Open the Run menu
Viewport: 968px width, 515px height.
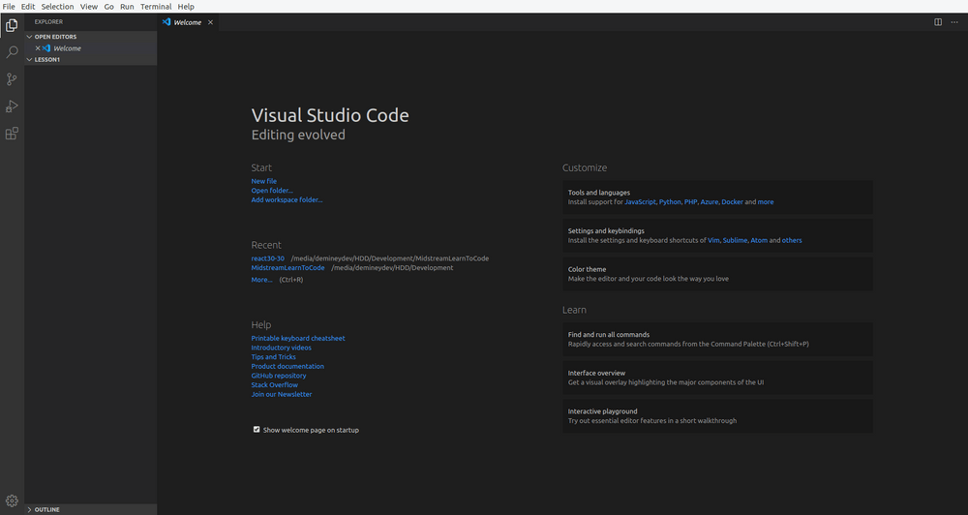(127, 6)
